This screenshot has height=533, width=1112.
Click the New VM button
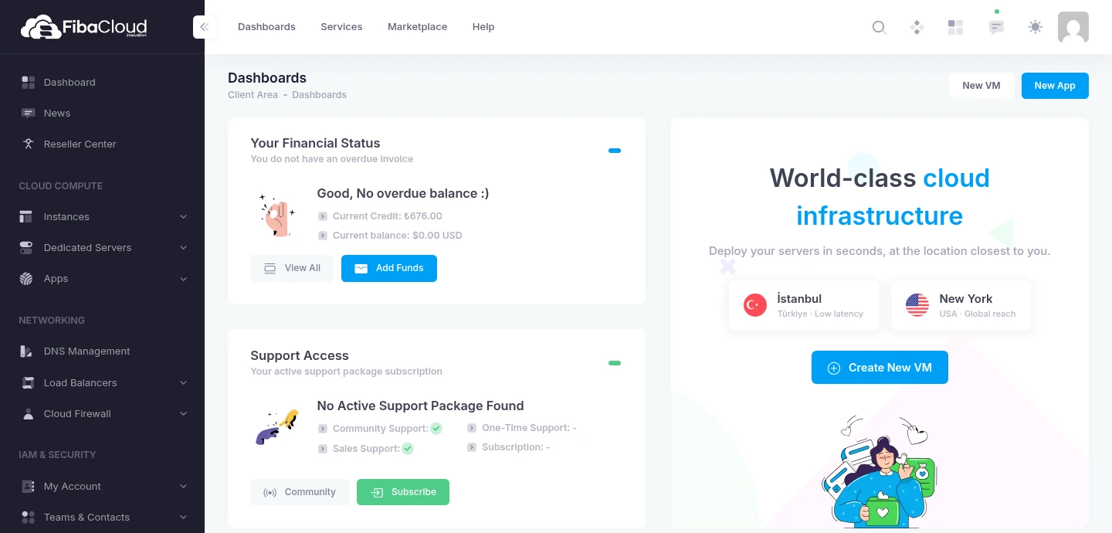coord(981,86)
